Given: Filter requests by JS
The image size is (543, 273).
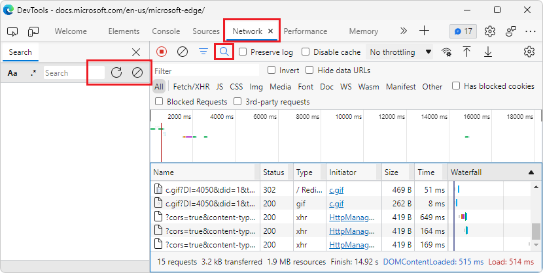Looking at the screenshot, I should point(220,87).
